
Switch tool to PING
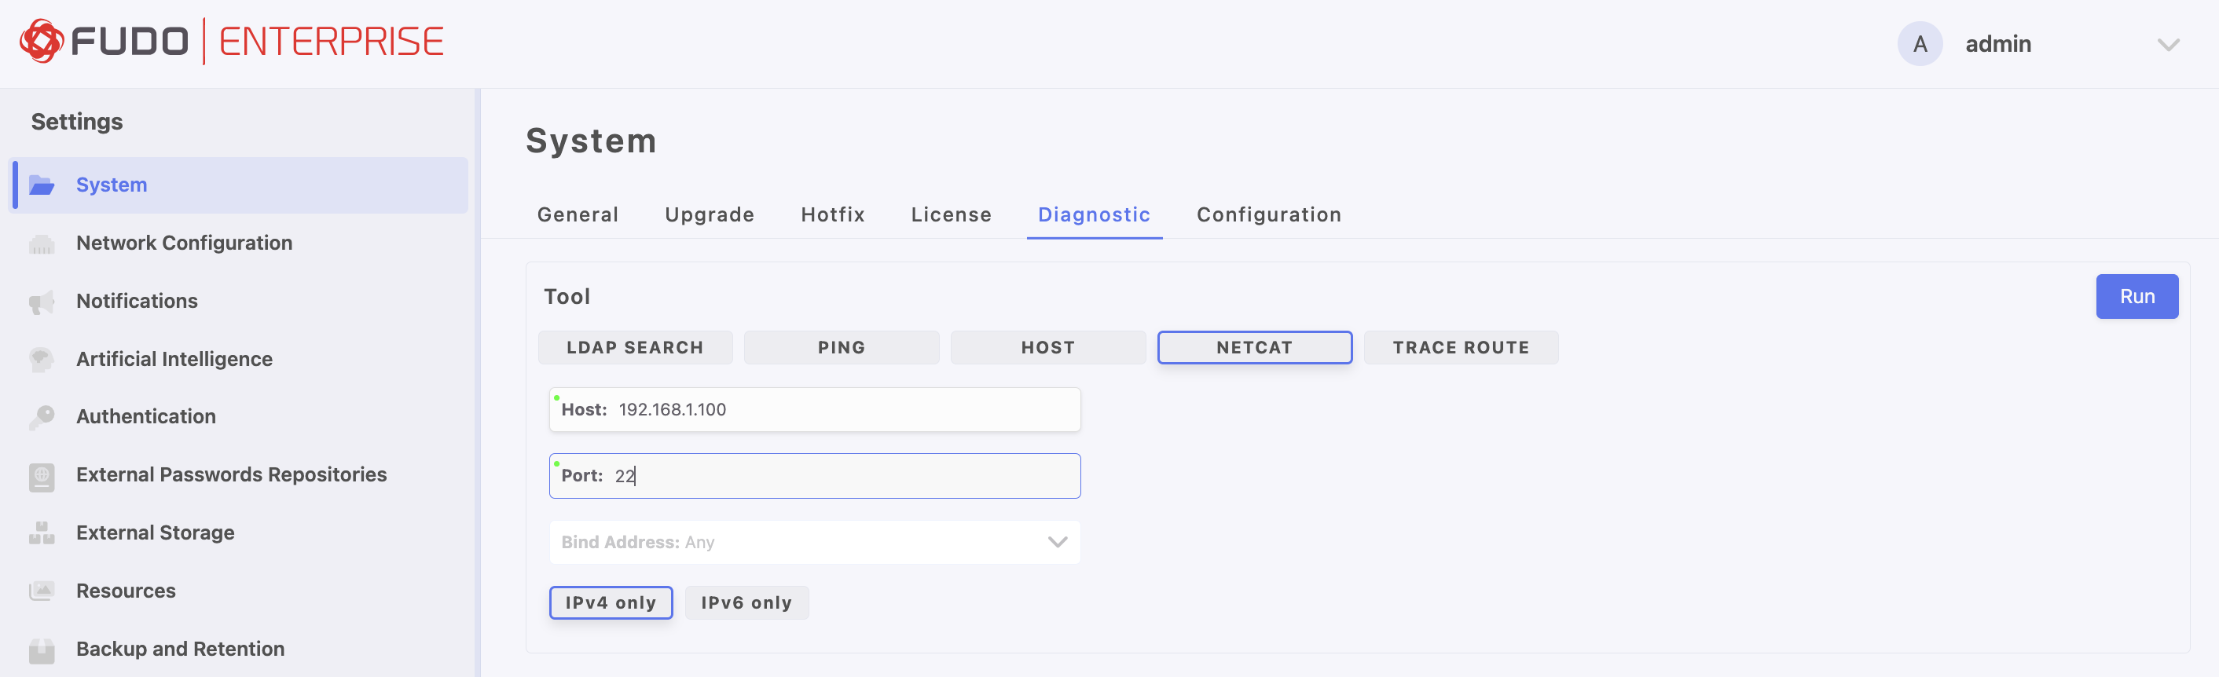coord(841,347)
